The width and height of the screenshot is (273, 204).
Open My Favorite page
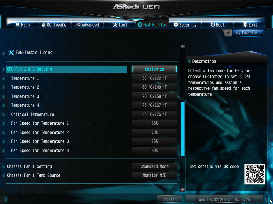point(246,33)
